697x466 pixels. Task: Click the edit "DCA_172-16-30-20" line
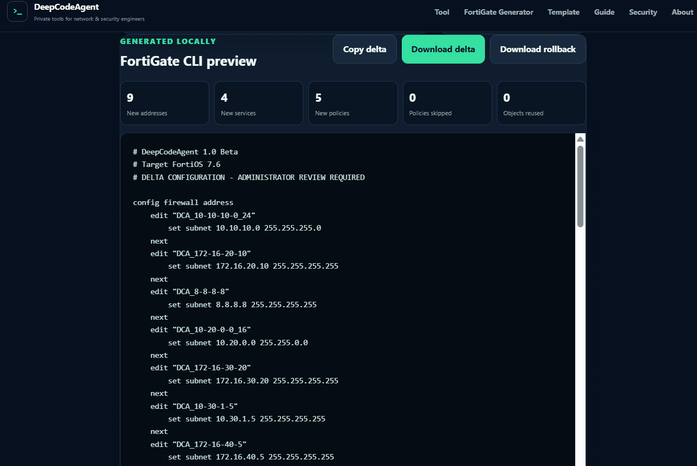click(x=201, y=368)
